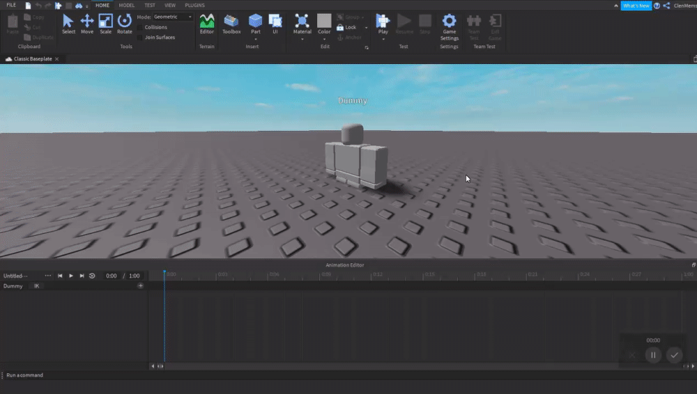Select the Dummy character in the viewport
The width and height of the screenshot is (697, 394).
[x=356, y=158]
